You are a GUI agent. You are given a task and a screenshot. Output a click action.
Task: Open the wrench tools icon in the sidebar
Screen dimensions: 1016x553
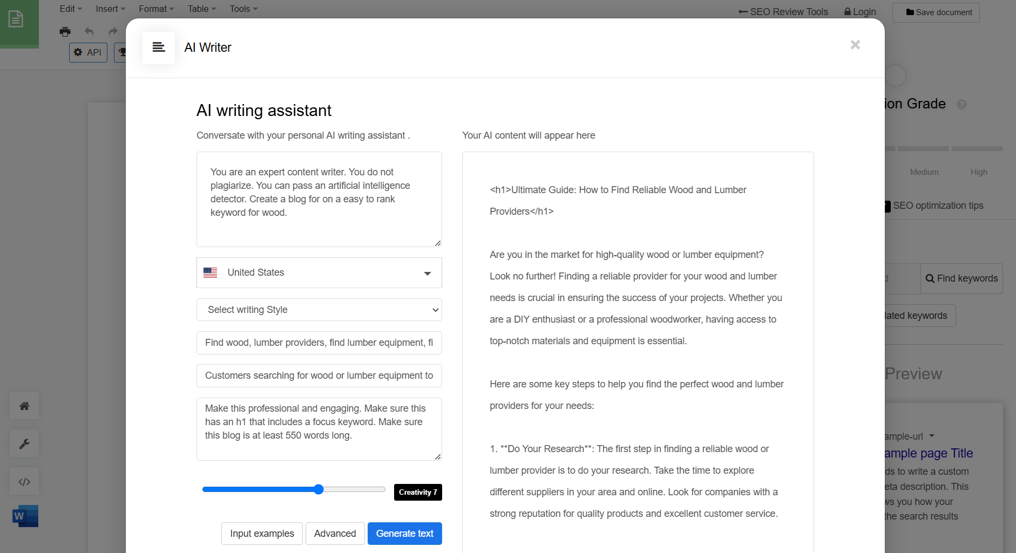tap(24, 443)
